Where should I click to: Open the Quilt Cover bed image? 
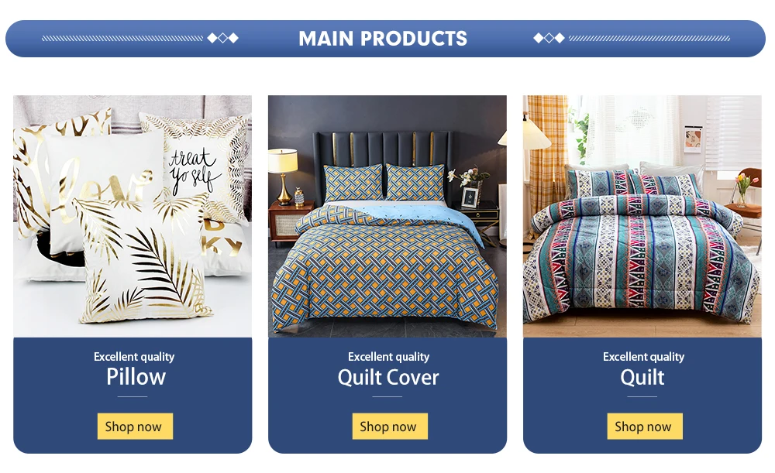387,216
